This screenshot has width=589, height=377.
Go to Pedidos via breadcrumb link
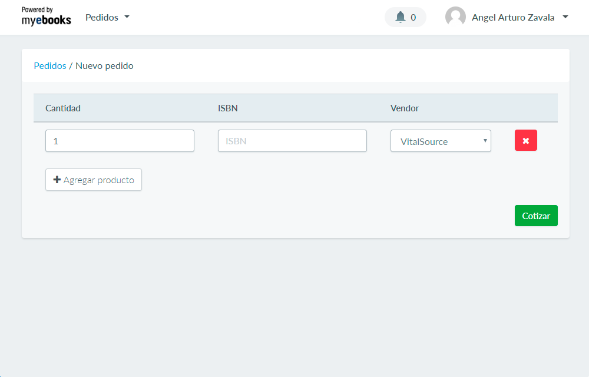click(x=50, y=66)
